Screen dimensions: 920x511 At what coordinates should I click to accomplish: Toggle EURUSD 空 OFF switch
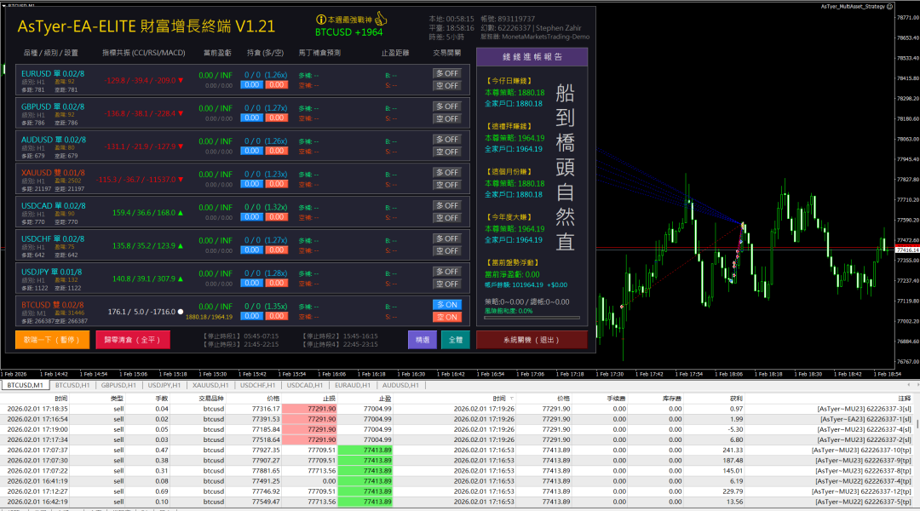point(447,86)
